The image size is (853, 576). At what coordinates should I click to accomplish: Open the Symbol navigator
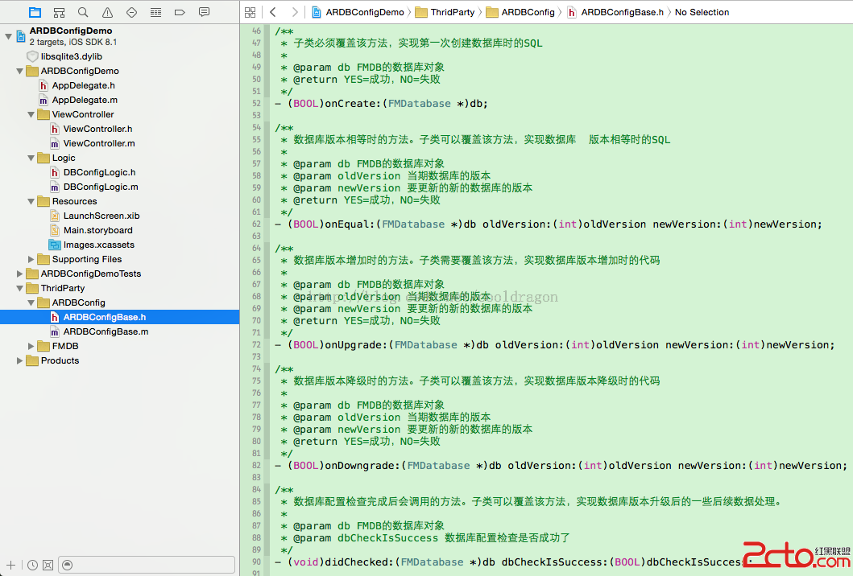click(x=59, y=12)
